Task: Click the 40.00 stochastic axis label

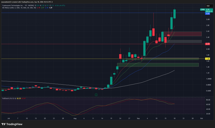Action: tap(208, 109)
